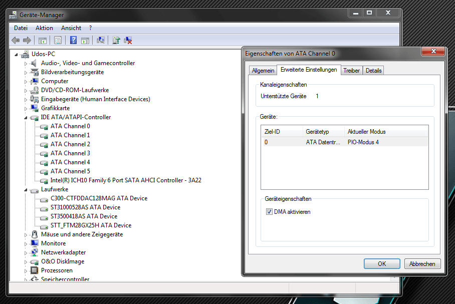The width and height of the screenshot is (455, 304).
Task: Click the blue Help question-mark toolbar icon
Action: [74, 40]
